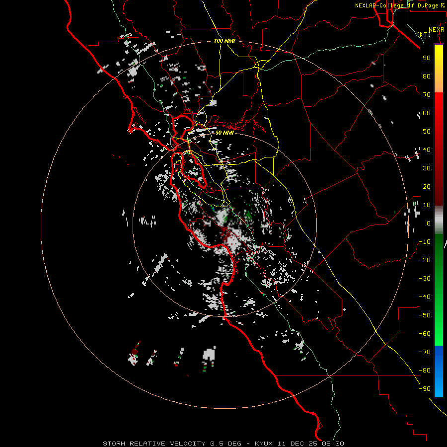447x447 pixels.
Task: Click the positive 90 value on the velocity scale
Action: 427,58
